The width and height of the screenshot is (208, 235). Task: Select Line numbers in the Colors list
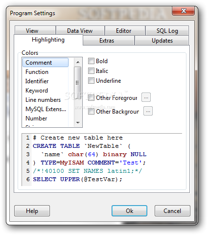(46, 100)
